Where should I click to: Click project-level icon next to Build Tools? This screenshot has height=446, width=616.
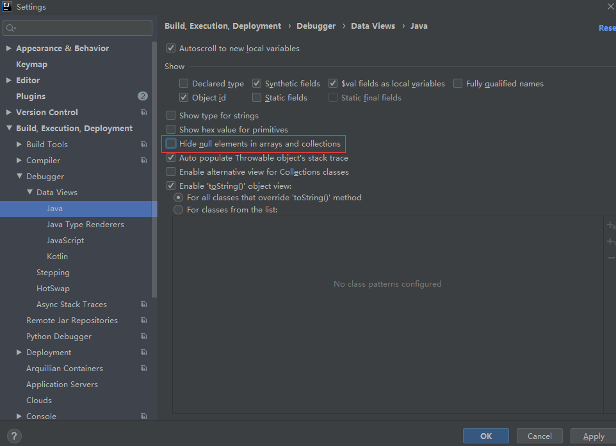144,145
